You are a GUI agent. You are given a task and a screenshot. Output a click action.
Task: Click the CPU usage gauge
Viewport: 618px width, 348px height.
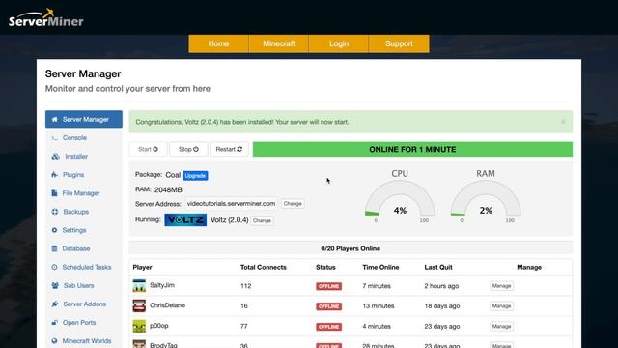point(400,199)
